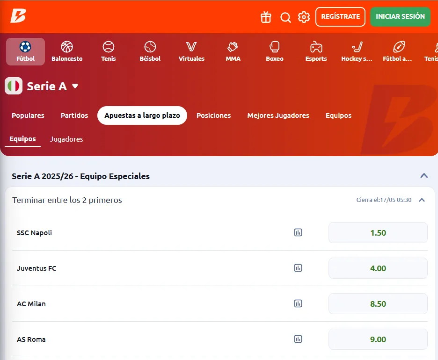Click the Cierra el:17/05 05:30 closing time

click(384, 200)
